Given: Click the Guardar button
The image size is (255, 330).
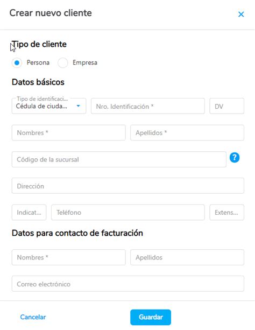Looking at the screenshot, I should [151, 317].
